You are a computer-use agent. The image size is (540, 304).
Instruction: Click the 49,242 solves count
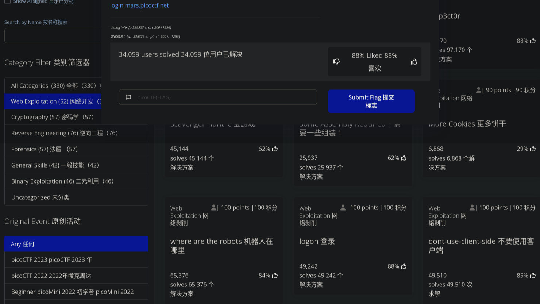click(x=308, y=266)
